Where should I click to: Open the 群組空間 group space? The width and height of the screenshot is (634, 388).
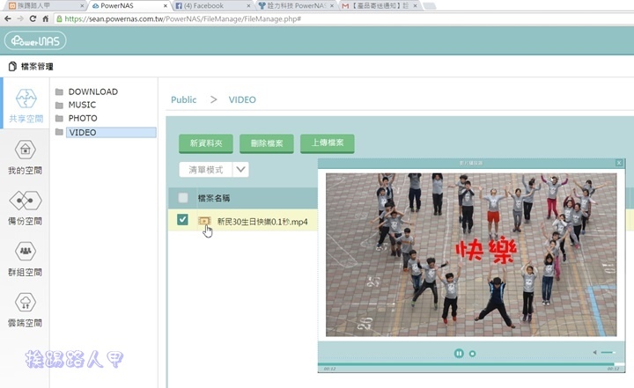[x=25, y=258]
